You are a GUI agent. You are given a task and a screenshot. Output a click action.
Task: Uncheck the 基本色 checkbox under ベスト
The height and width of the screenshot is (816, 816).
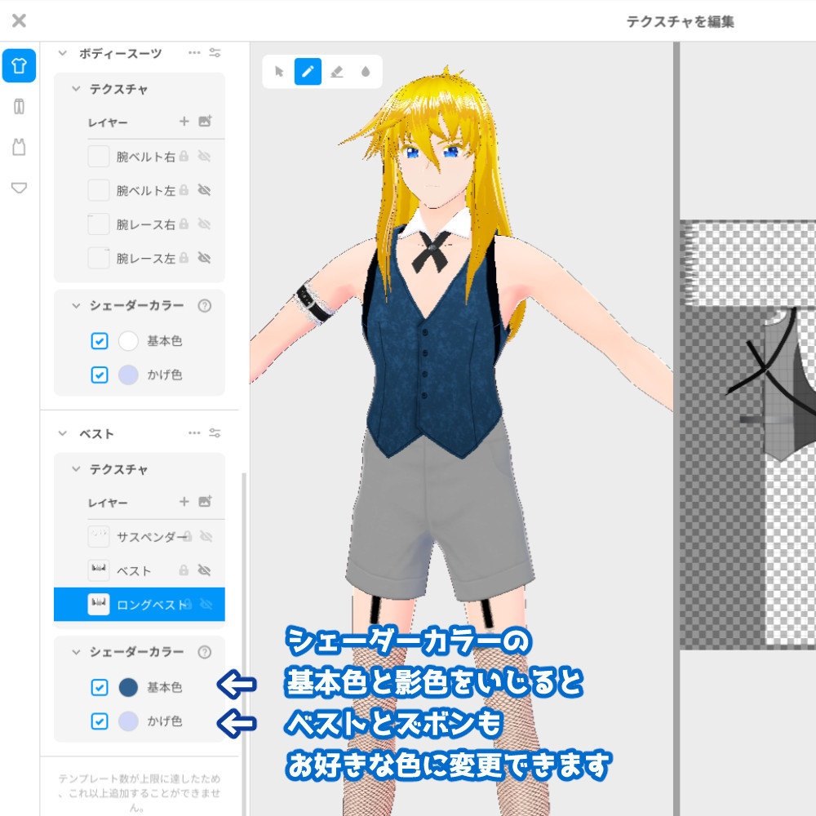pyautogui.click(x=98, y=688)
